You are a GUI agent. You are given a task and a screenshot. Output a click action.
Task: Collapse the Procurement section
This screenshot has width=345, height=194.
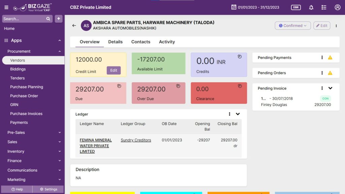[60, 51]
